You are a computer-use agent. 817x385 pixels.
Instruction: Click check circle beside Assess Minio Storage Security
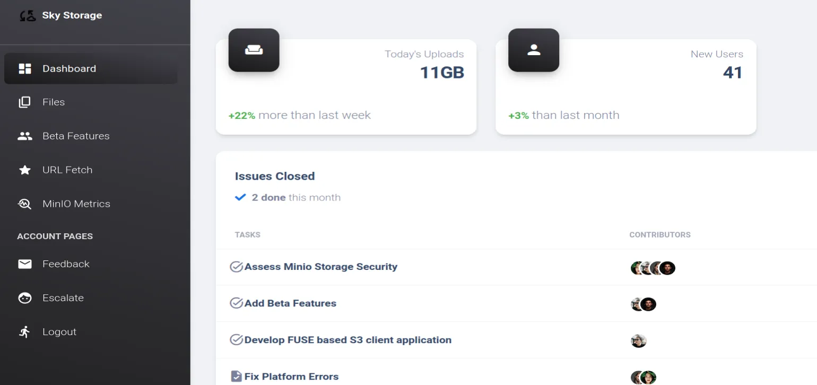click(x=236, y=267)
